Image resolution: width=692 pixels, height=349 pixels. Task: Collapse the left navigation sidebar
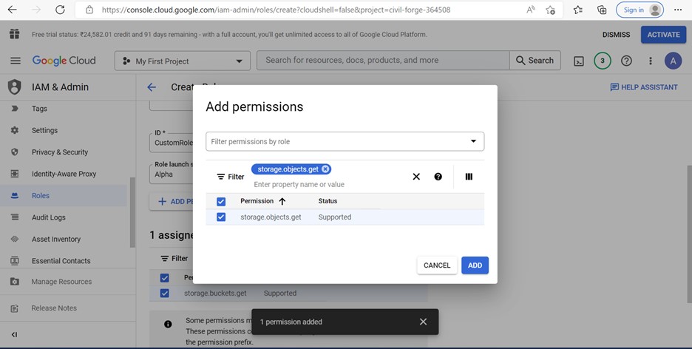pyautogui.click(x=14, y=335)
